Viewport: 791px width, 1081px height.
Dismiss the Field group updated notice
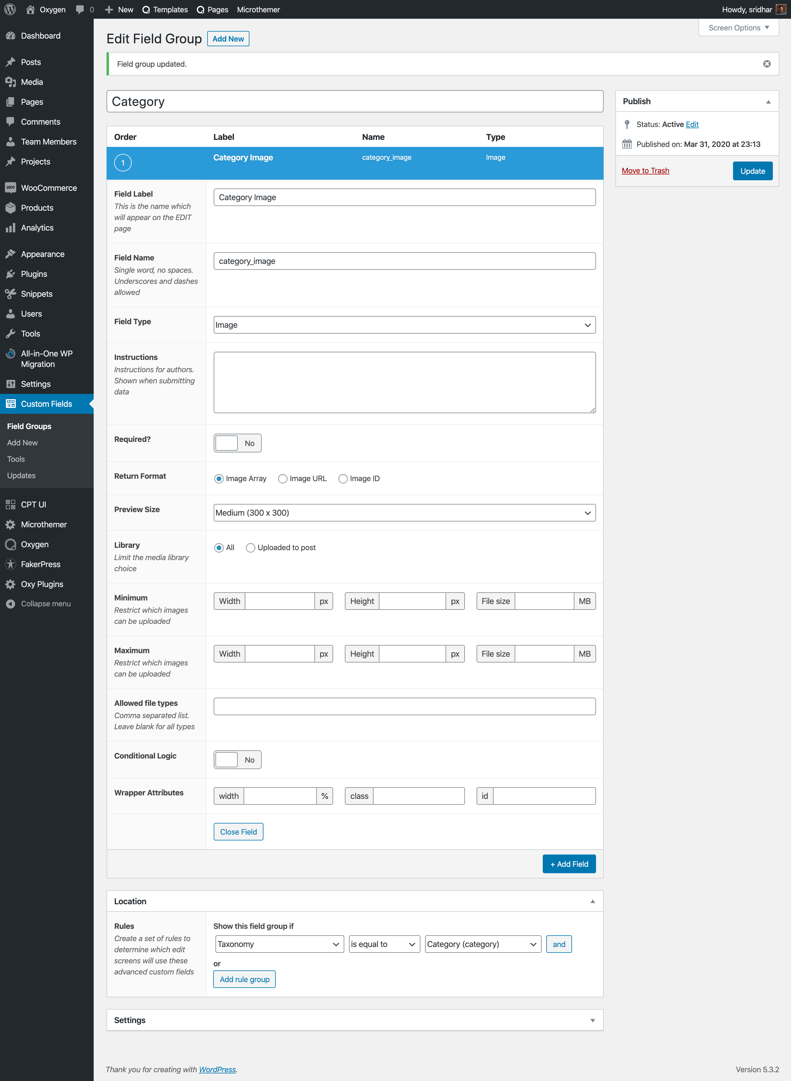click(767, 64)
